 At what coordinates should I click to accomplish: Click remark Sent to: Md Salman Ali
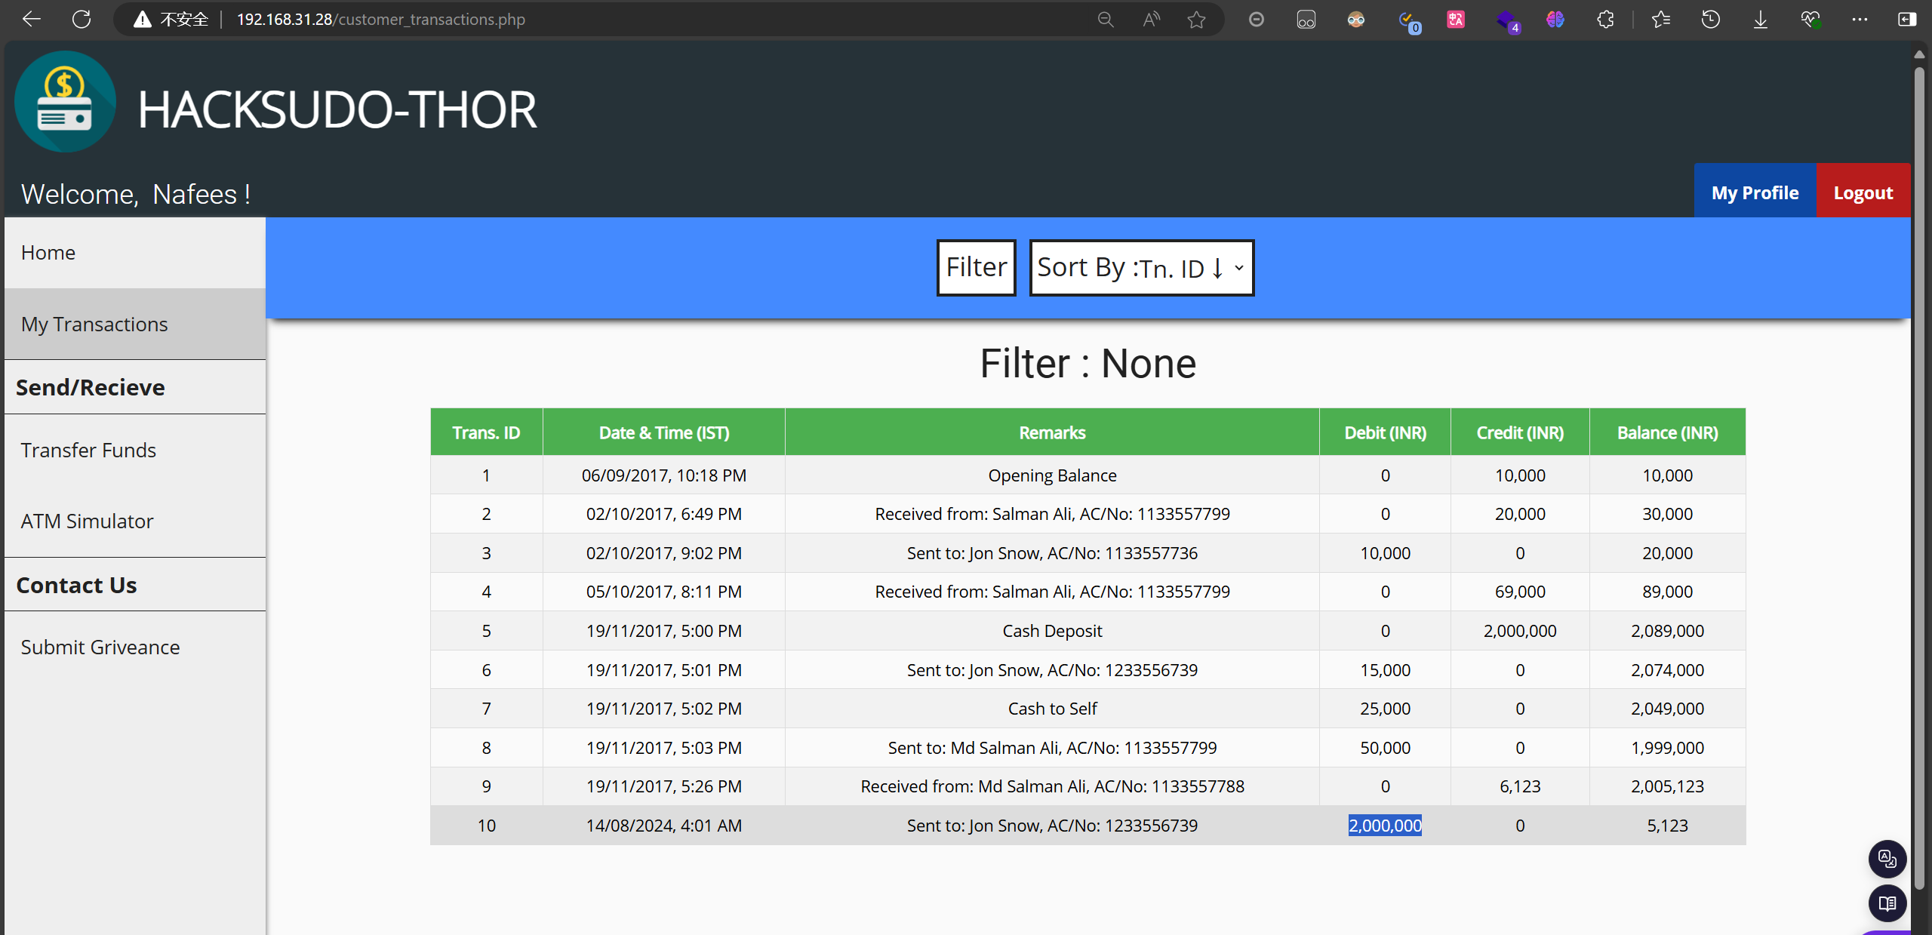(1052, 748)
